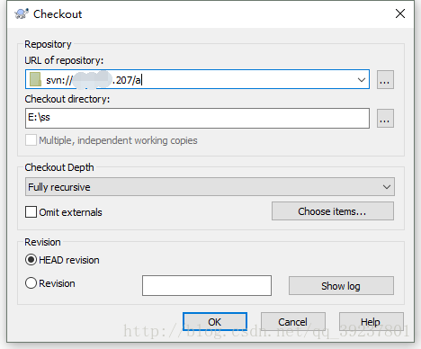The width and height of the screenshot is (421, 349).
Task: Open repository browser via URL ellipsis button
Action: pos(385,80)
